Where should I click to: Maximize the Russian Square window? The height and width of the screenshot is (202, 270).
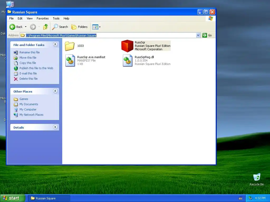(206, 12)
